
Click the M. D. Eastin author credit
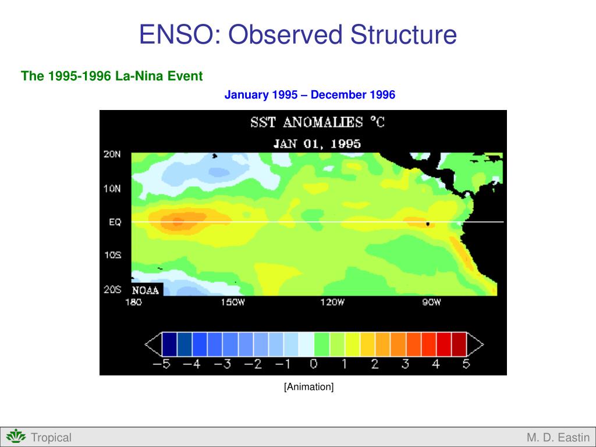point(557,437)
